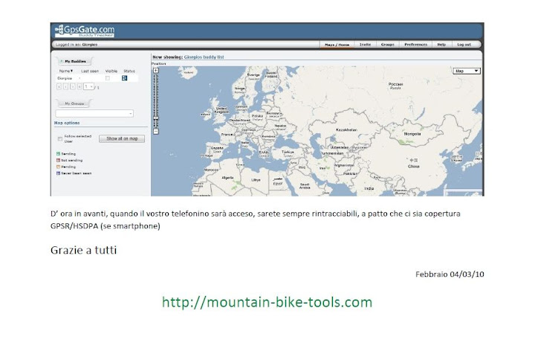
Task: Click Kazakhstan on the map
Action: (346, 130)
